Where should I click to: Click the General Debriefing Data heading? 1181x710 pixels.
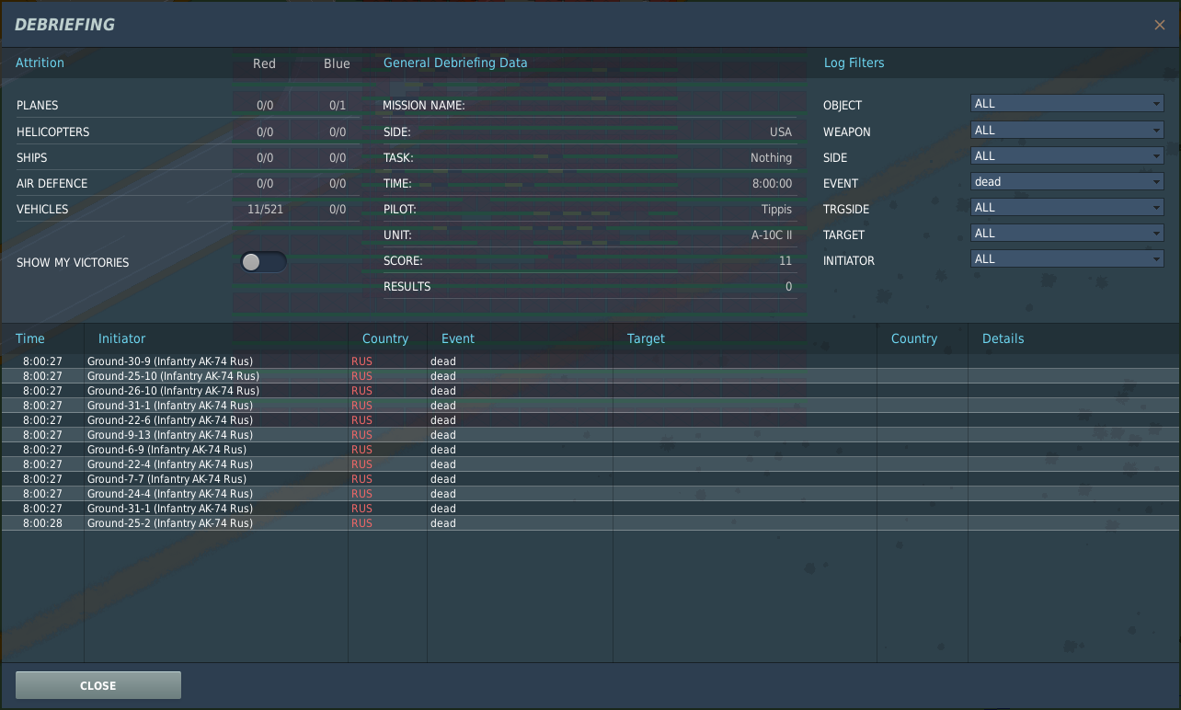coord(455,63)
